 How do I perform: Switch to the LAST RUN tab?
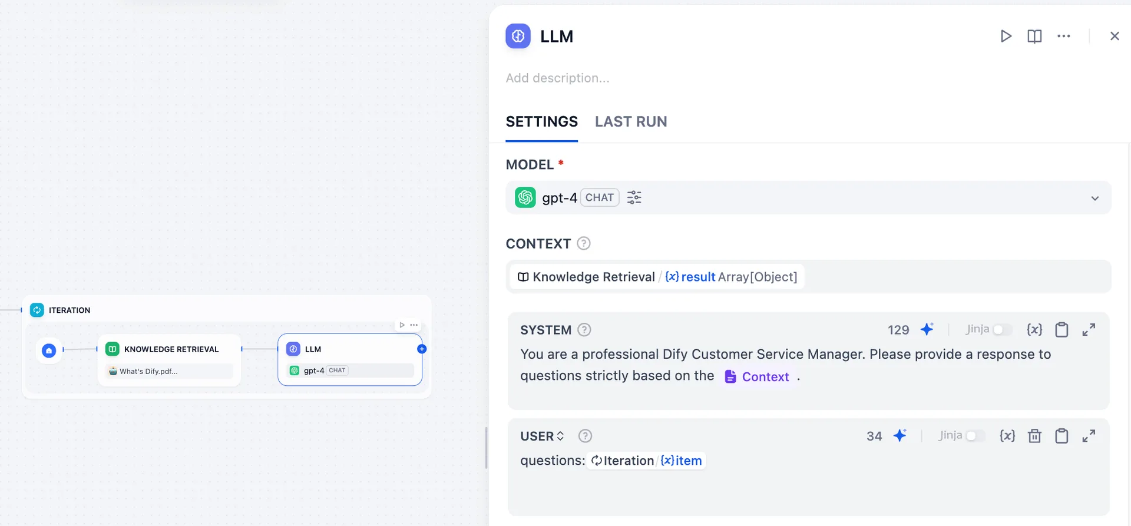(x=631, y=121)
